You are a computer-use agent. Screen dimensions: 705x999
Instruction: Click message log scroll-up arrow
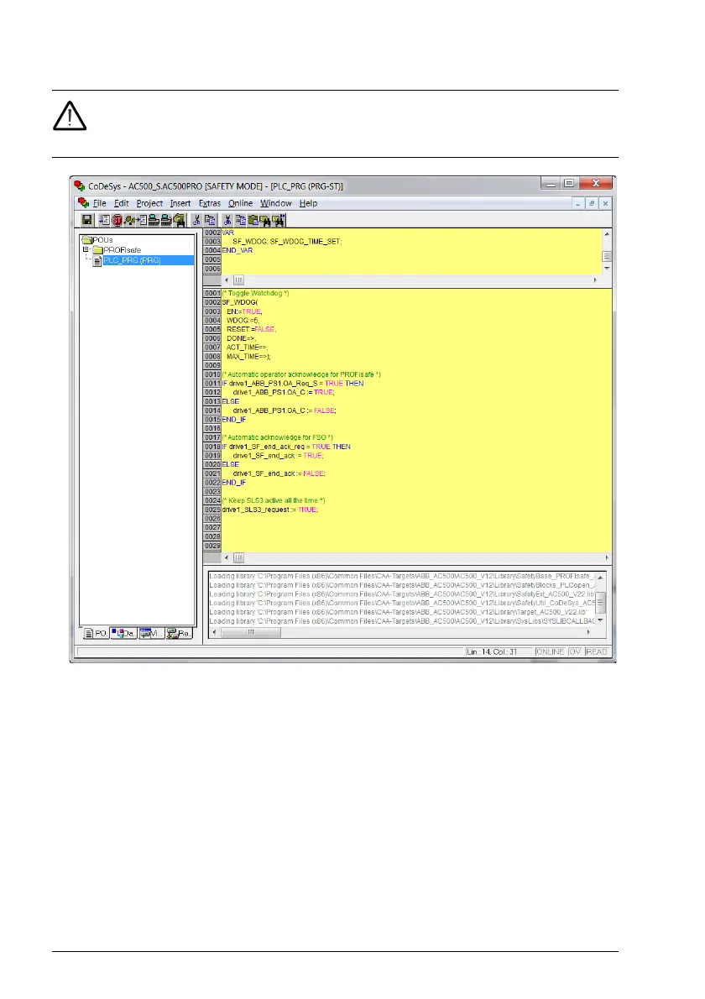tap(600, 577)
